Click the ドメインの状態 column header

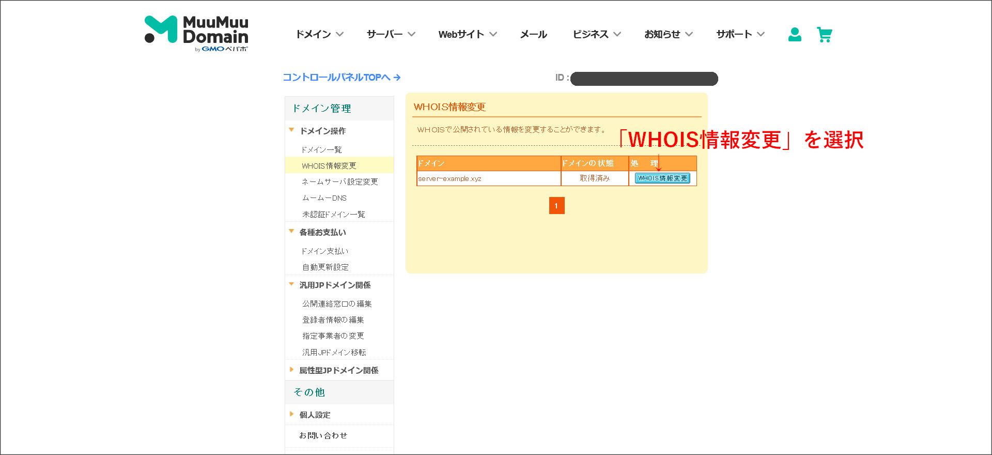pyautogui.click(x=595, y=163)
